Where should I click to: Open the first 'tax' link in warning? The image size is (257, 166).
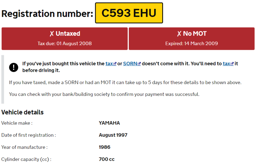coord(109,64)
